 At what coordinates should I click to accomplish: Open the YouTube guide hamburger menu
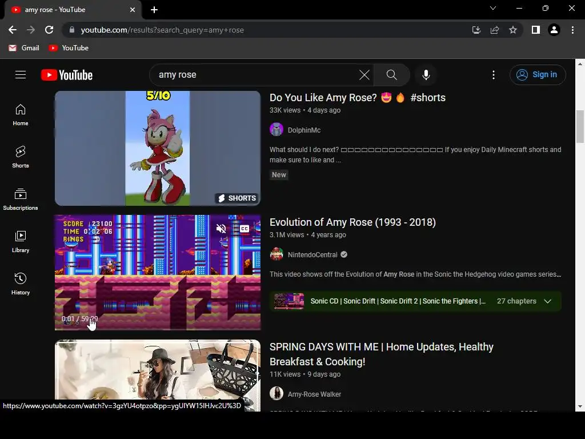click(x=21, y=75)
